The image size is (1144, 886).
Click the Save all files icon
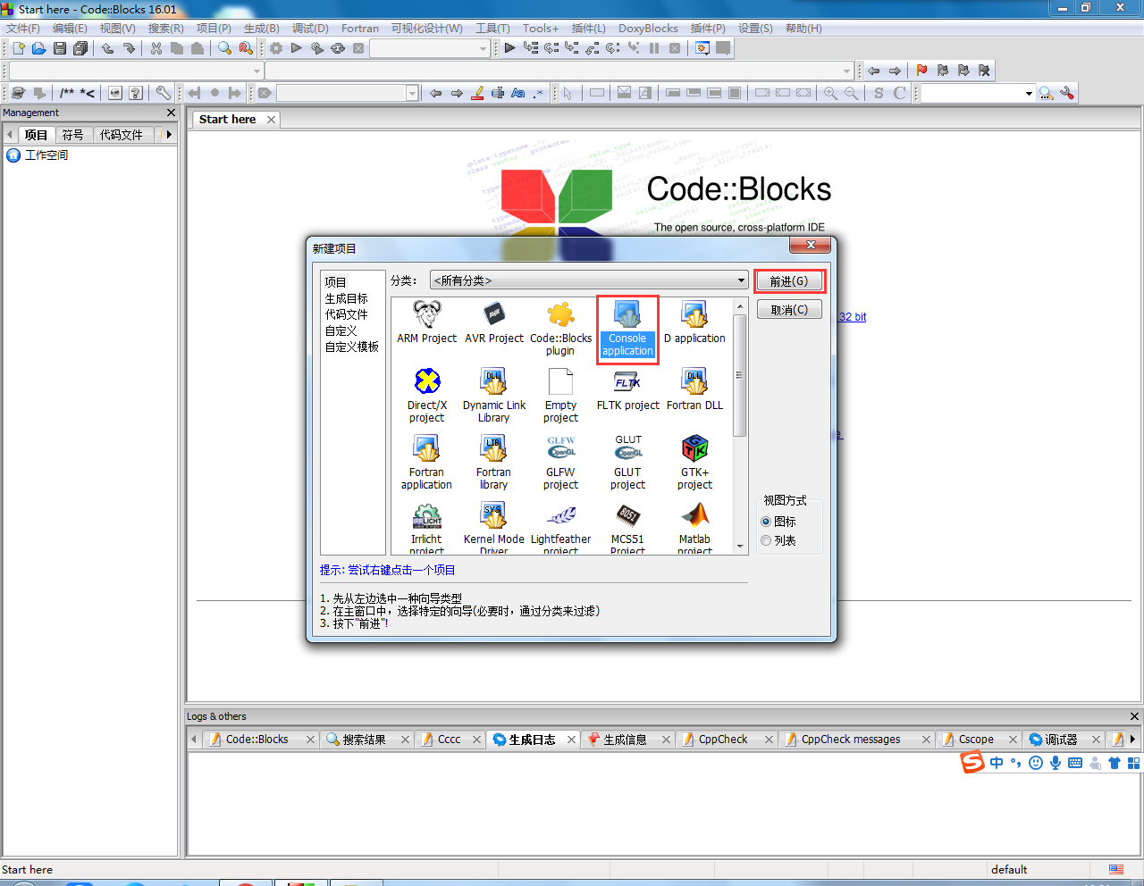tap(80, 48)
